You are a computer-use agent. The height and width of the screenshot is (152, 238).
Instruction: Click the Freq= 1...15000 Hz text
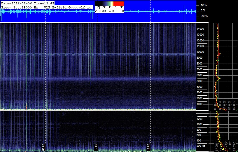click(x=20, y=7)
